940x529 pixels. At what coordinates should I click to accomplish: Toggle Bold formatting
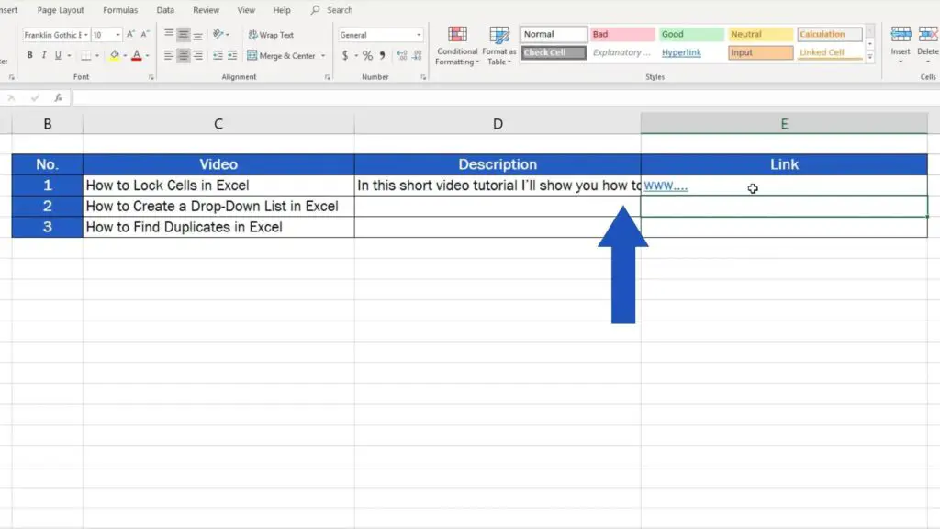coord(30,56)
